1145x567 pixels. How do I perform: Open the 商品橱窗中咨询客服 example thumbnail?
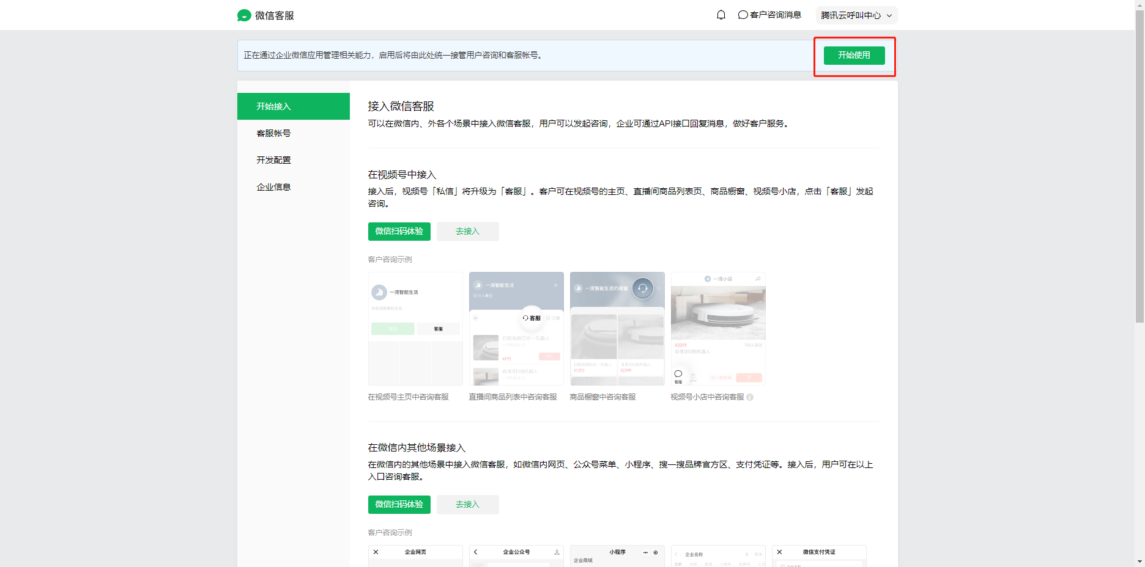tap(617, 329)
